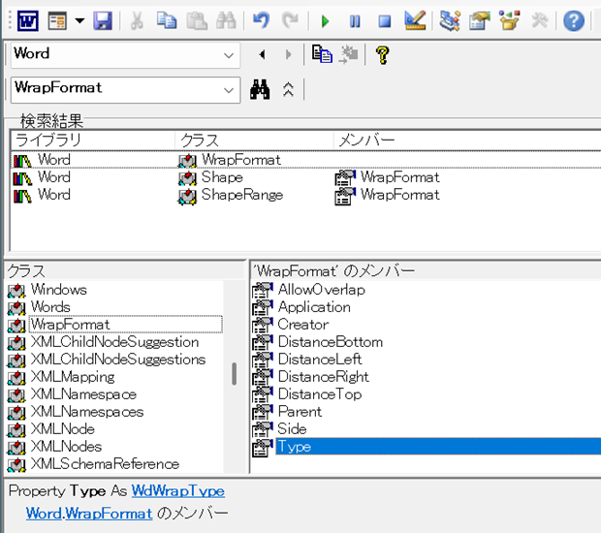Select the highlighted Type member

(438, 447)
